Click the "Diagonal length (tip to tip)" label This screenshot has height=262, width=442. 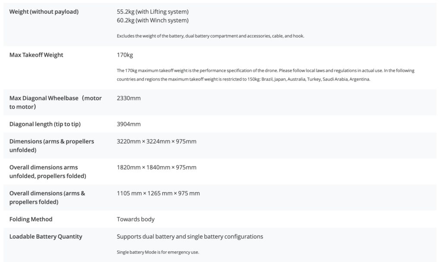(x=45, y=124)
